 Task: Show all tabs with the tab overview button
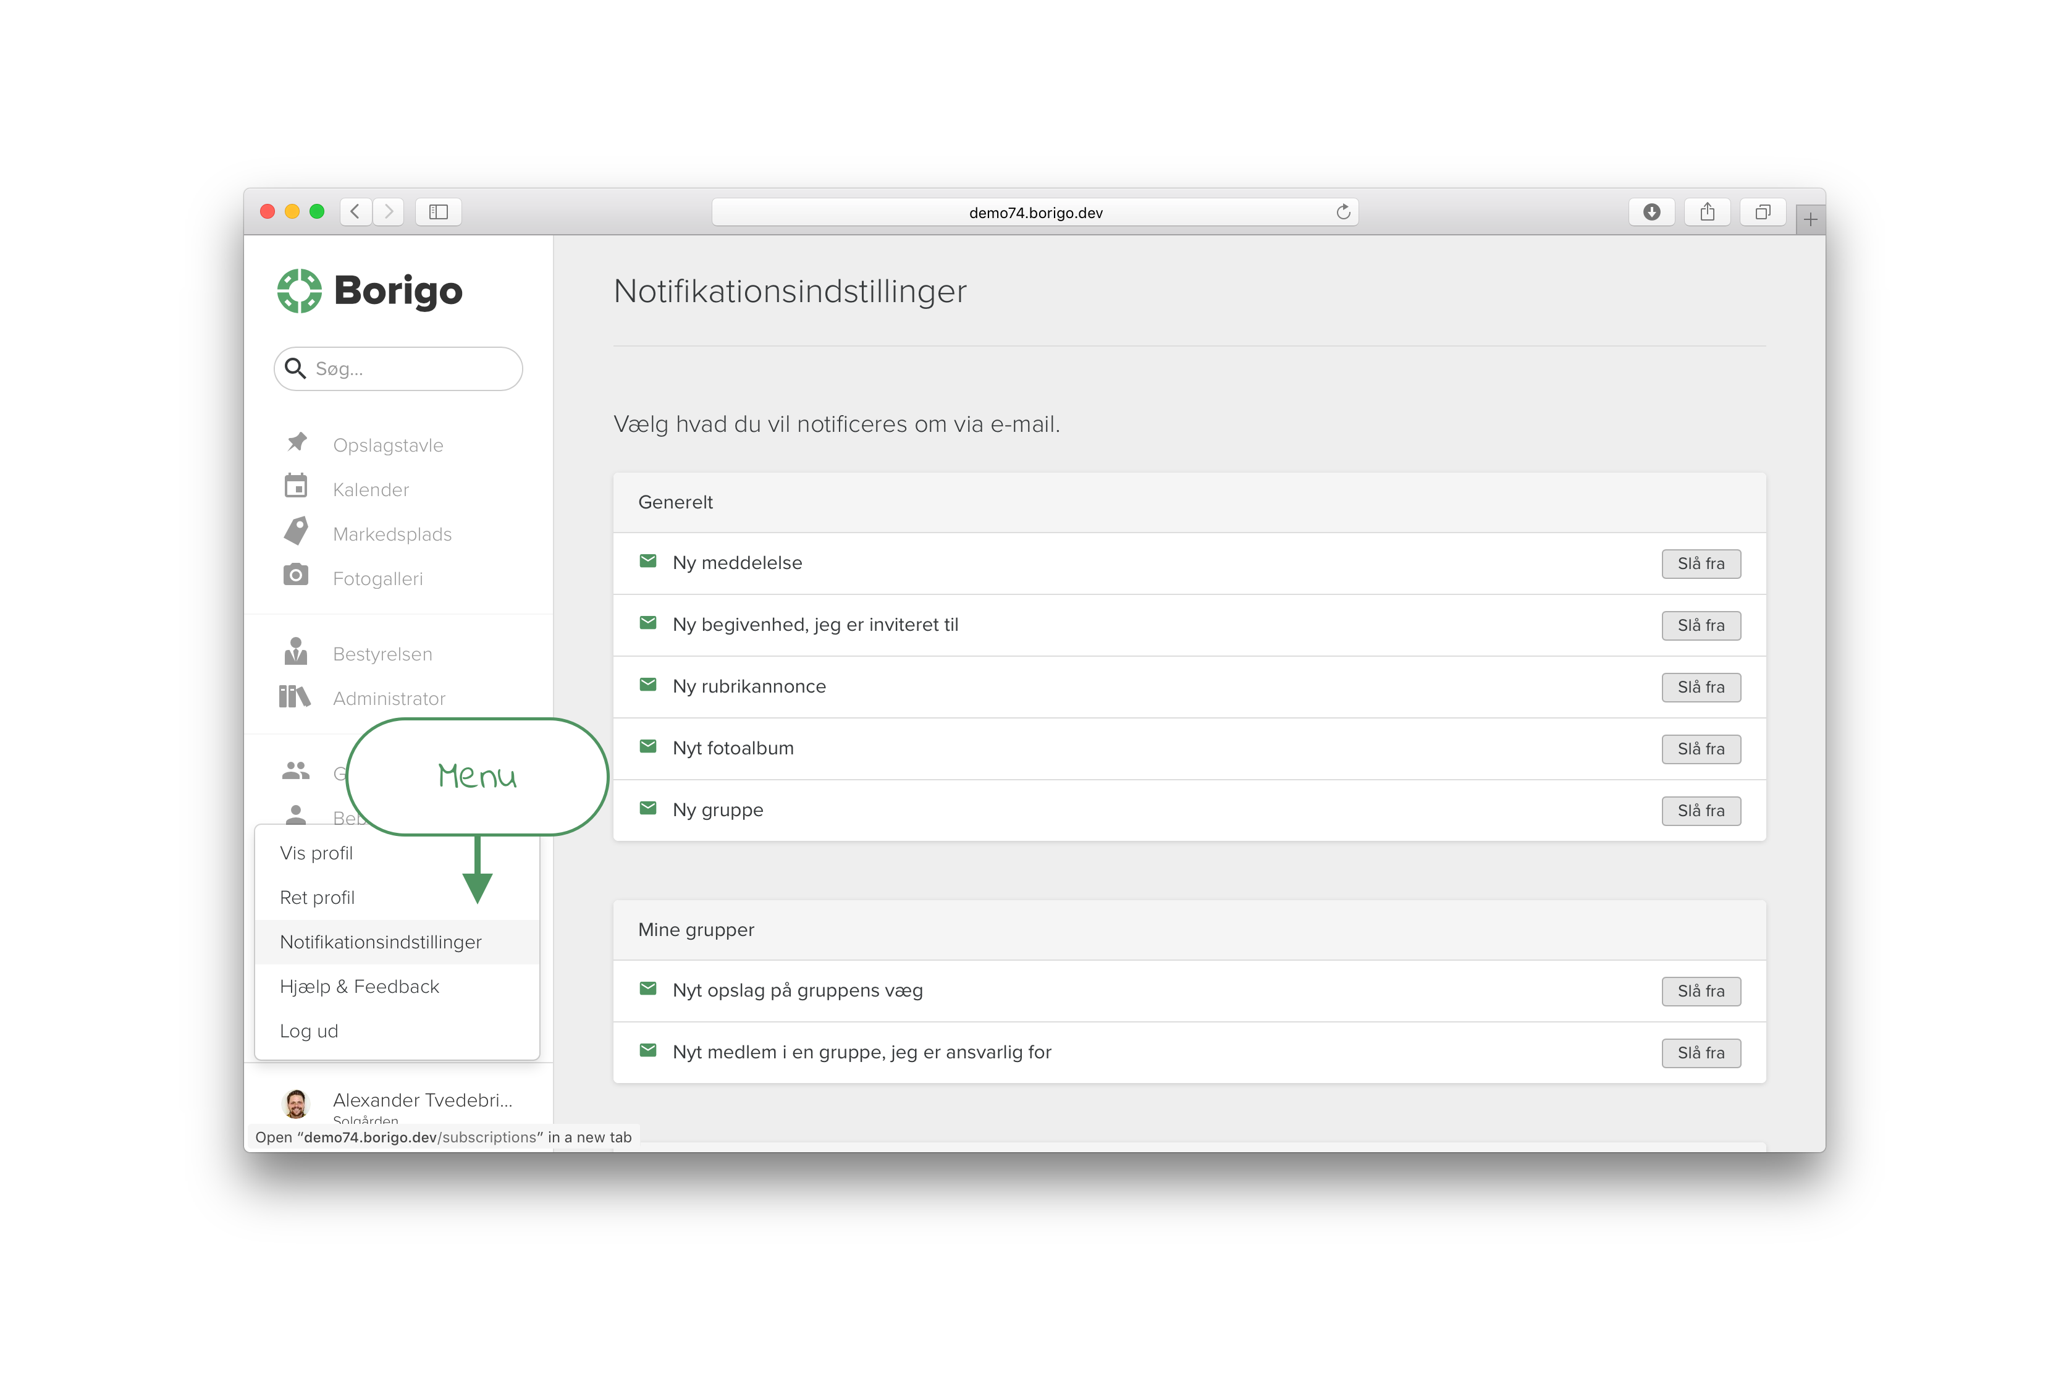coord(1763,212)
